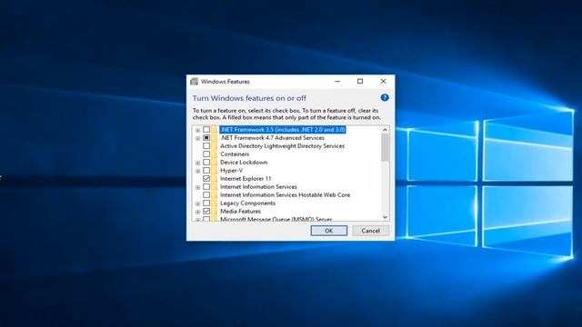
Task: Click the feature list scroll up arrow
Action: (385, 130)
